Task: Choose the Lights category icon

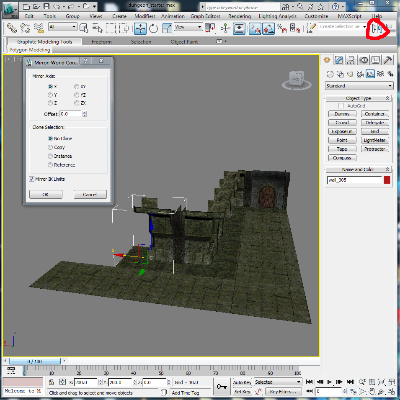Action: pos(350,74)
